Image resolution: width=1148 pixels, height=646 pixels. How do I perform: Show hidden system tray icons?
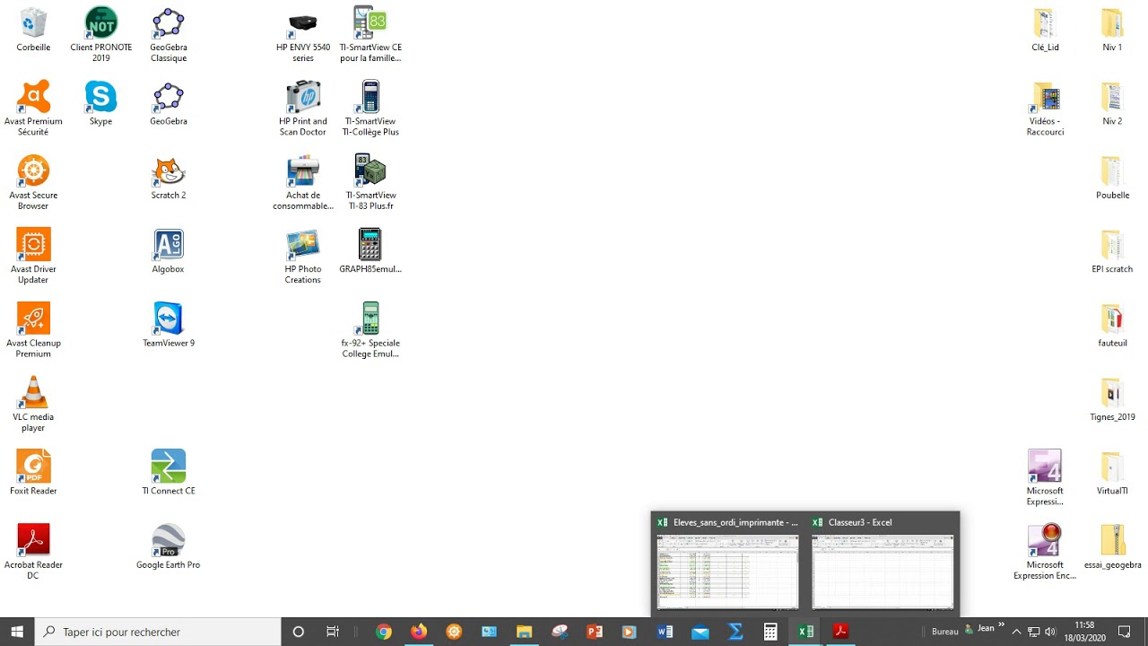click(x=1016, y=632)
